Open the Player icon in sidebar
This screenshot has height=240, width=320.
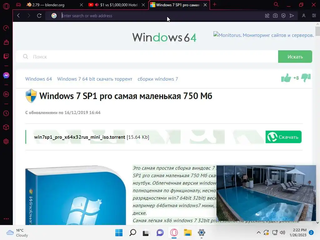[6, 94]
